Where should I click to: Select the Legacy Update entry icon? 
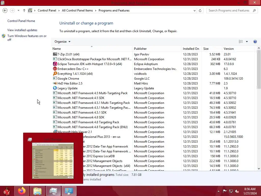(x=55, y=88)
